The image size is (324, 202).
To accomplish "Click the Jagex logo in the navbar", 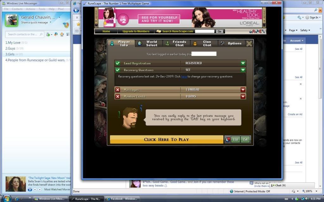I will (257, 31).
